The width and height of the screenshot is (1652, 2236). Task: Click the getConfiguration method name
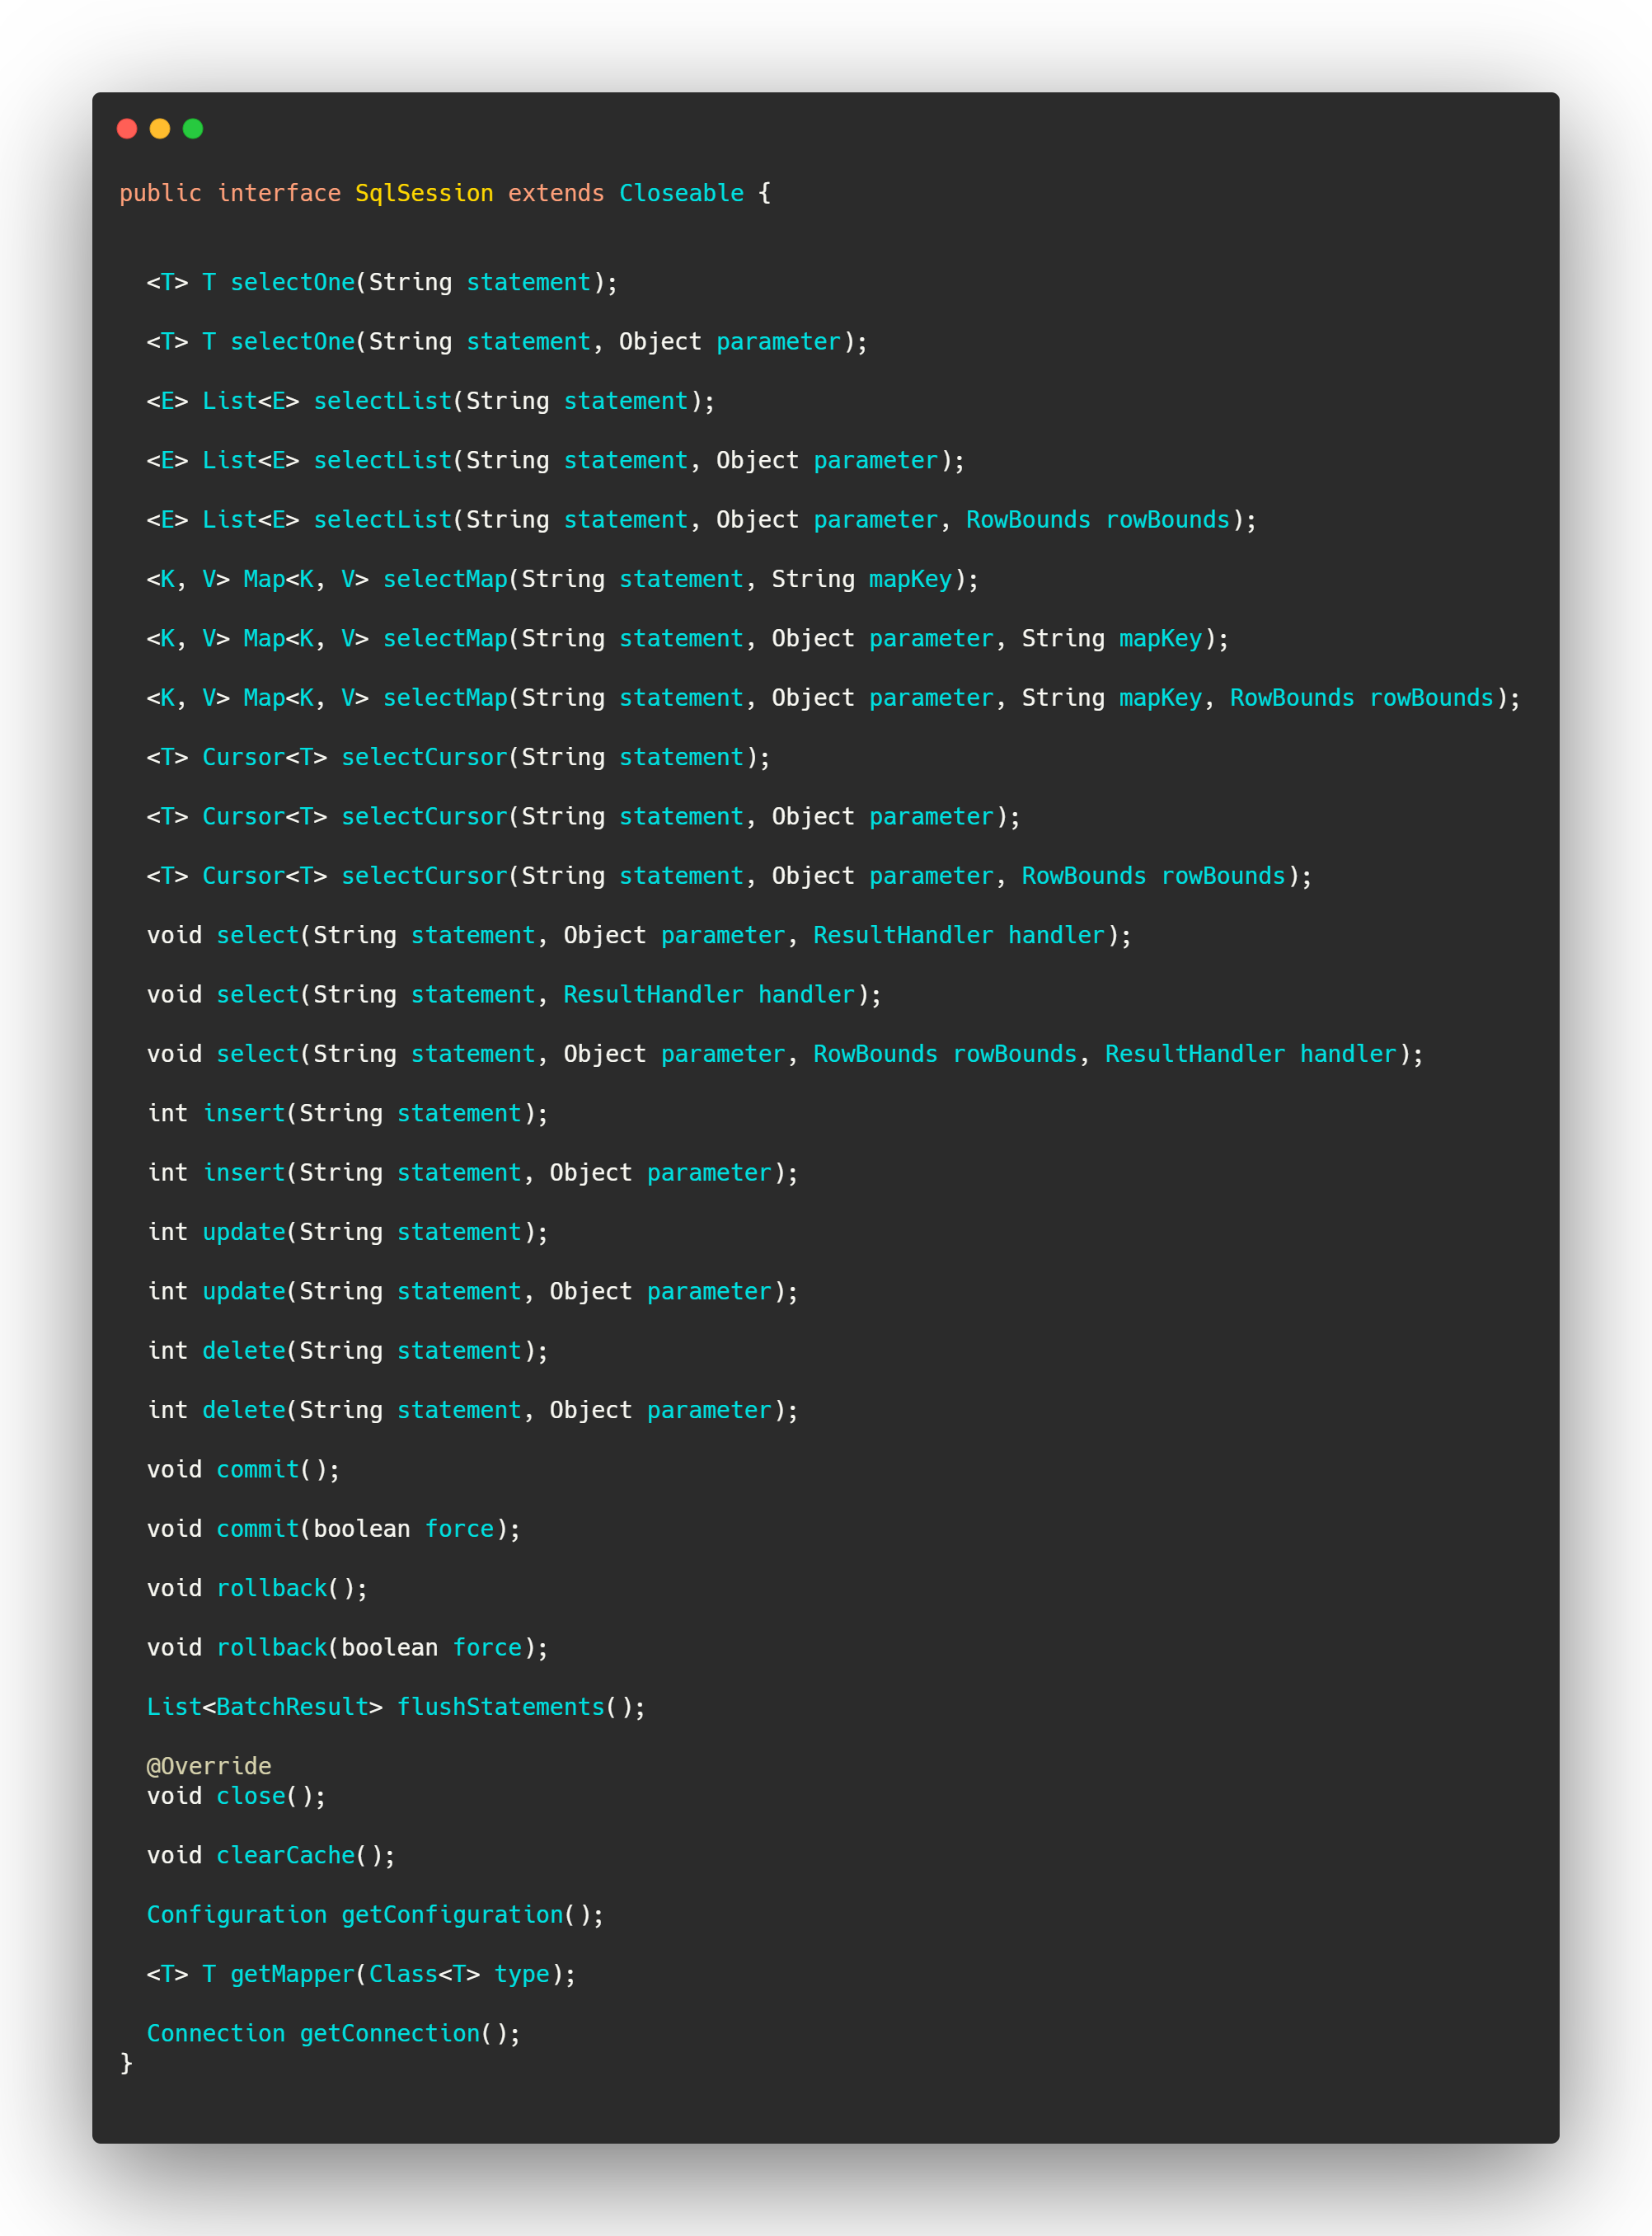click(x=452, y=1914)
